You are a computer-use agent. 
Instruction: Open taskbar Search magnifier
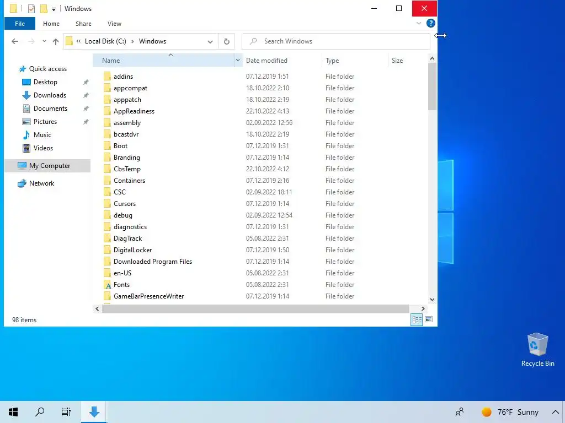tap(40, 412)
